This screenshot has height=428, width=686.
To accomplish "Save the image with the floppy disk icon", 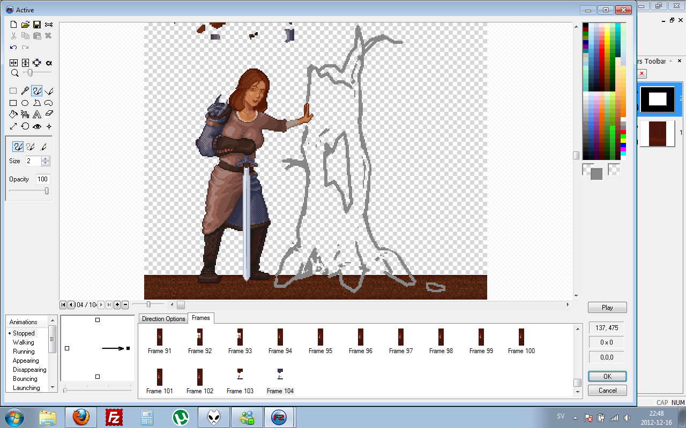I will coord(37,25).
